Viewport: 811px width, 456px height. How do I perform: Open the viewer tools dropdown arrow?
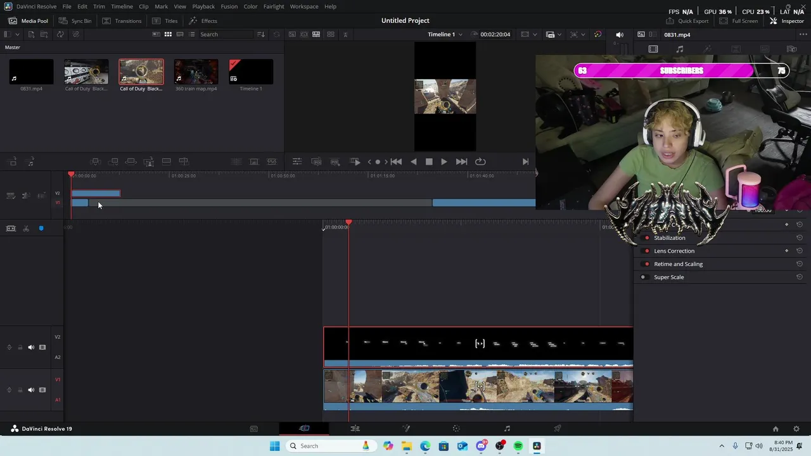tap(584, 34)
